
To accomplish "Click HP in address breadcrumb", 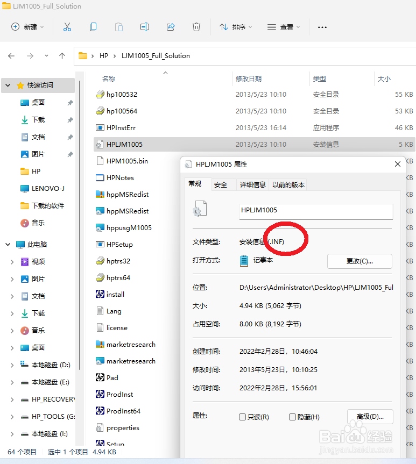I will point(104,55).
